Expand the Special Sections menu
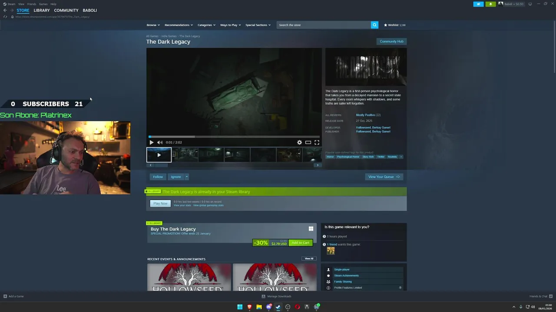 click(258, 25)
